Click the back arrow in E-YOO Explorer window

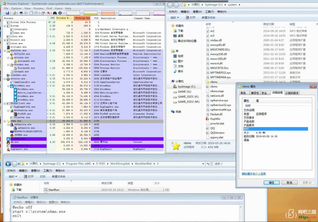point(8,164)
